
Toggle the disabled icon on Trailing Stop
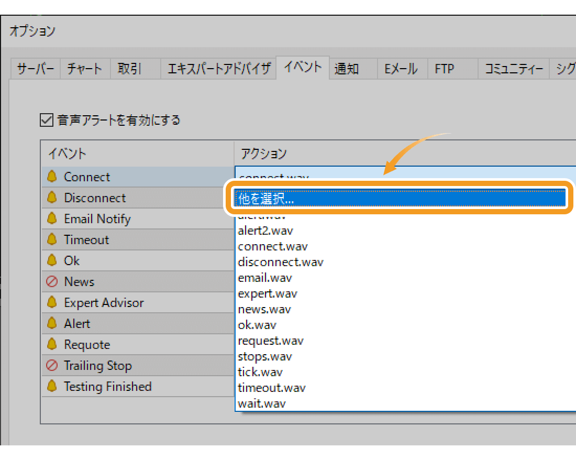tap(51, 365)
